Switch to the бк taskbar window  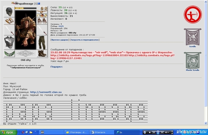(x=127, y=132)
